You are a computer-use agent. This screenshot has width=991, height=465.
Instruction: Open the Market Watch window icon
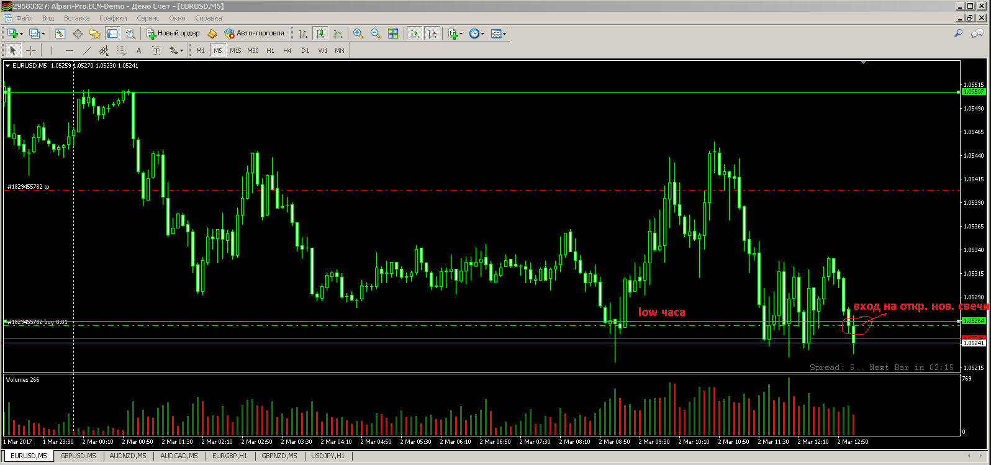(60, 34)
